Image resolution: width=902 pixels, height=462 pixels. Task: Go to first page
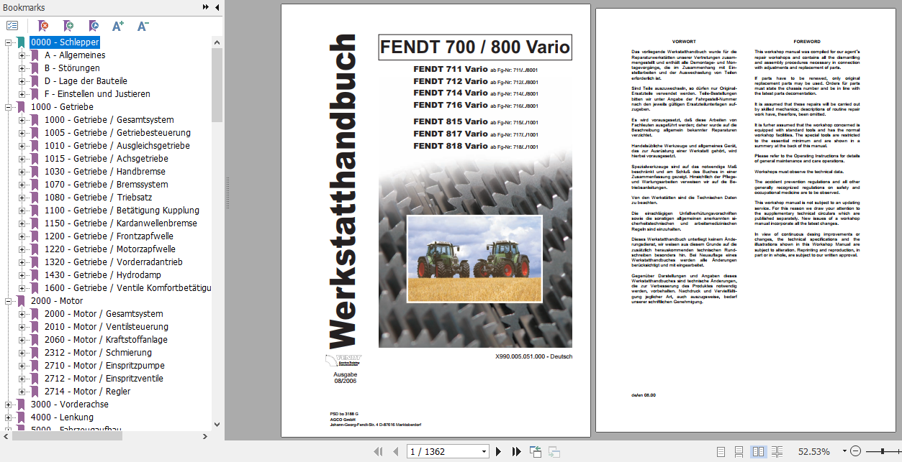coord(378,452)
